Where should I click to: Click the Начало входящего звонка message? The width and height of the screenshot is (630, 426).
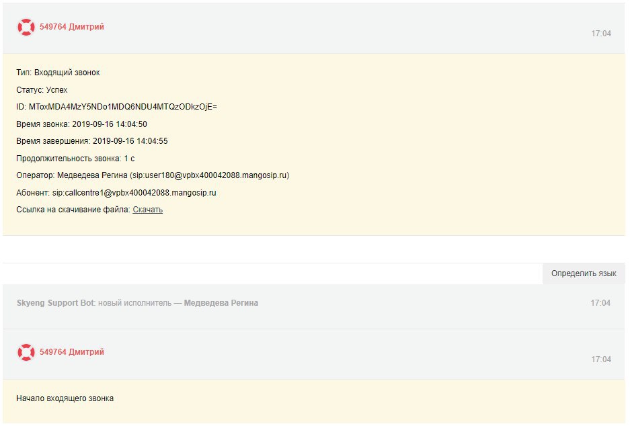(65, 398)
